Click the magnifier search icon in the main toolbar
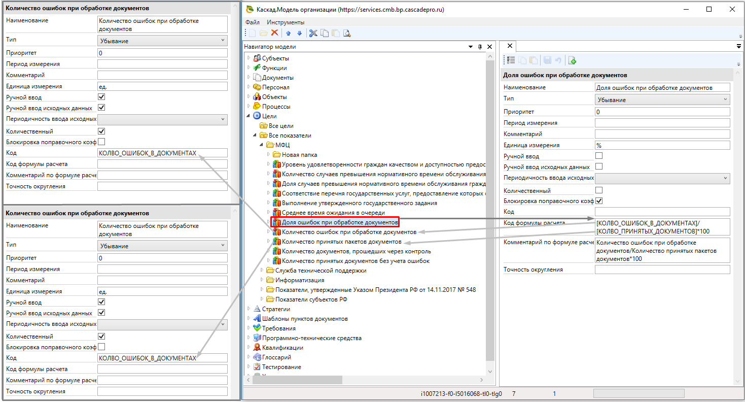The height and width of the screenshot is (402, 745). [347, 33]
